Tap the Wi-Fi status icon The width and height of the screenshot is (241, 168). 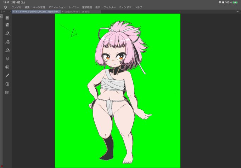point(220,2)
